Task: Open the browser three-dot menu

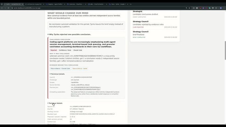Action: 224,8
